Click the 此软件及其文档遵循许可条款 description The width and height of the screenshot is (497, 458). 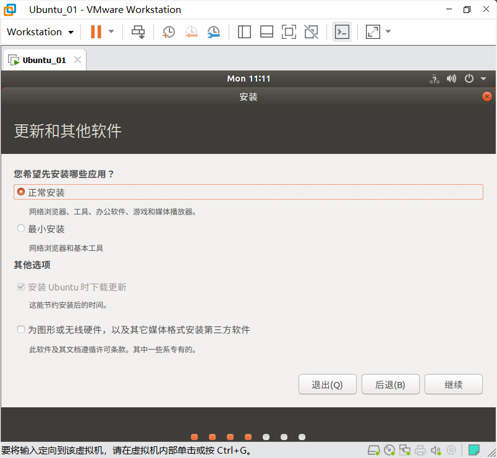pyautogui.click(x=113, y=350)
